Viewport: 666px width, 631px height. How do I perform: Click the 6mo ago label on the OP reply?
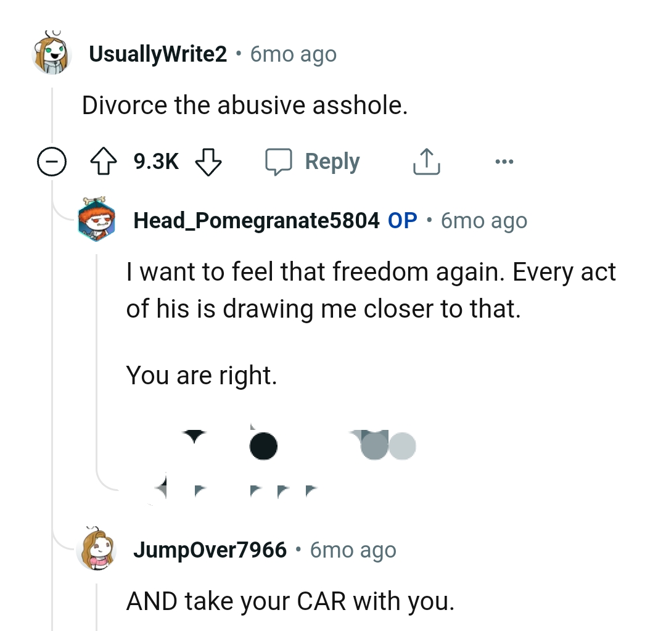(x=483, y=220)
